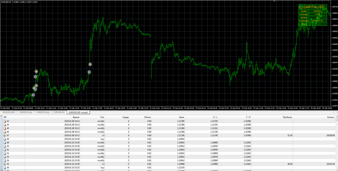Click the profit value 36.40
Screen dimensions: 338x171
coord(290,164)
